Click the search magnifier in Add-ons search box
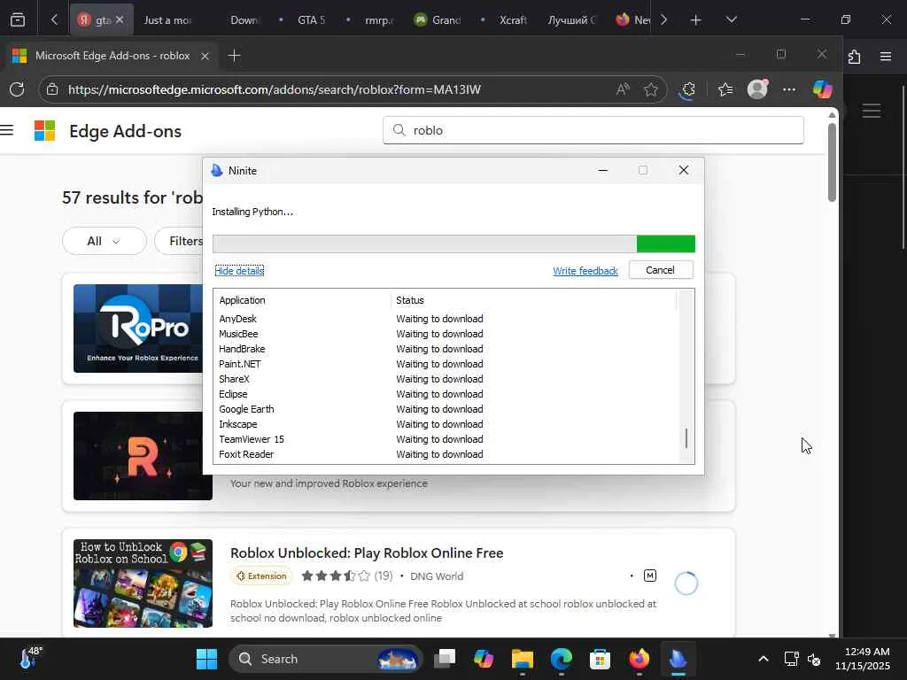 [x=399, y=130]
